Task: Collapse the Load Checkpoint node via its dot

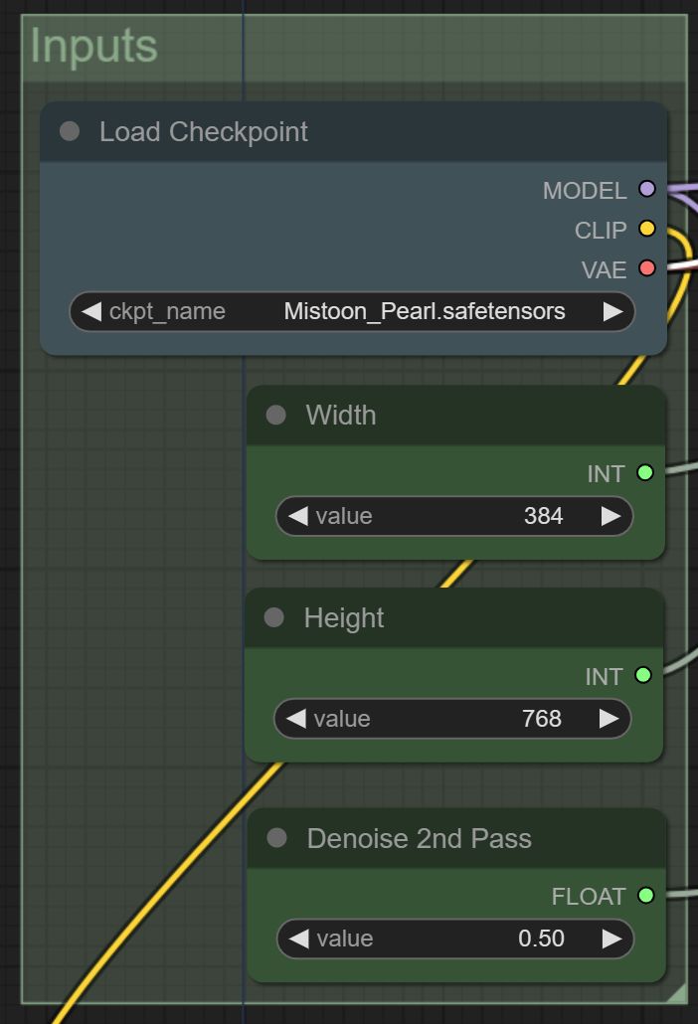Action: pos(70,132)
